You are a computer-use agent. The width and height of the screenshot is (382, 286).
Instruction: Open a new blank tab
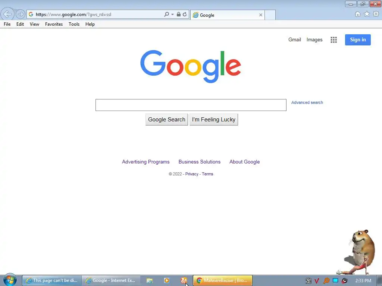270,15
